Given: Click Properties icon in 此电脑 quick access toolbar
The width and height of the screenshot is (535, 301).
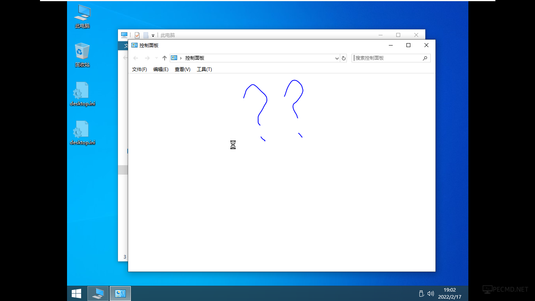Looking at the screenshot, I should pos(137,35).
